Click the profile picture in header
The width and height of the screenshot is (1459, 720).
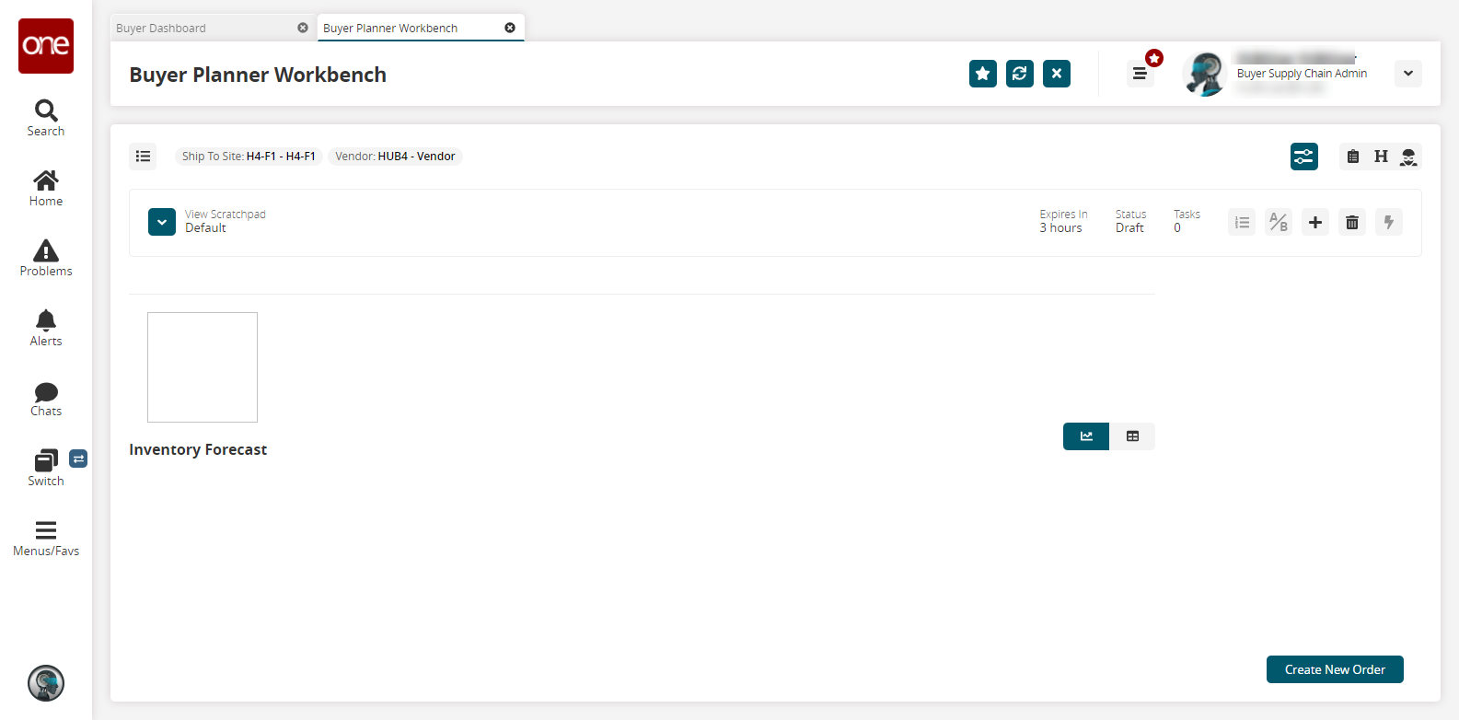(x=1205, y=74)
